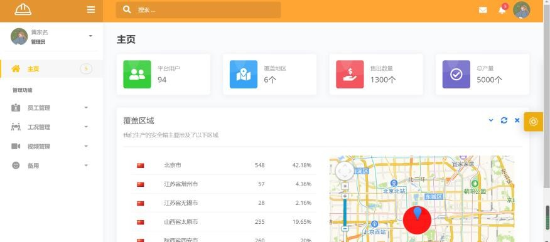The image size is (550, 242).
Task: Select the 江苏省无锡市 region name
Action: point(181,203)
